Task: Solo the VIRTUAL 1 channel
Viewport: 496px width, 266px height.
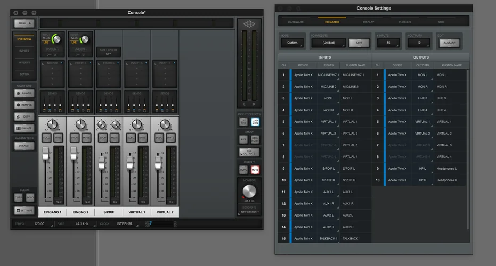Action: coord(130,138)
